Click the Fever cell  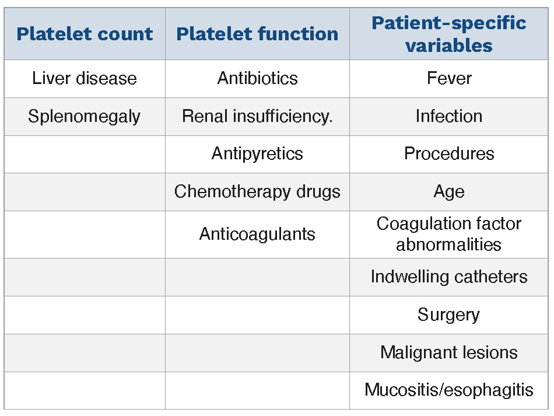(448, 78)
